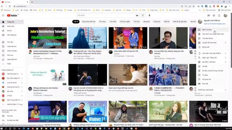Expand Hiển thị thêm 111 mục
Viewport: 232px width, 130px height.
[12, 104]
